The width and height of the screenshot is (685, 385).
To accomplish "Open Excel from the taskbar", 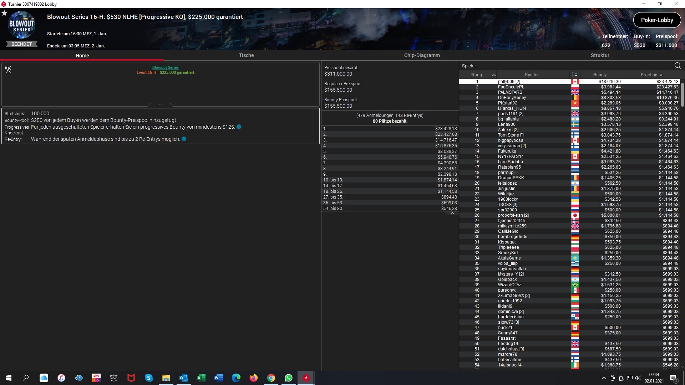I will (201, 378).
